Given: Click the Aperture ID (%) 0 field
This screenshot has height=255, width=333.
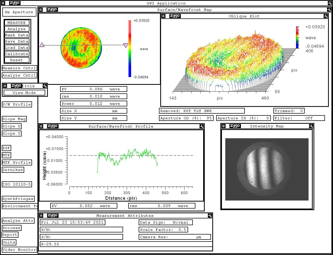Looking at the screenshot, I should [x=244, y=118].
